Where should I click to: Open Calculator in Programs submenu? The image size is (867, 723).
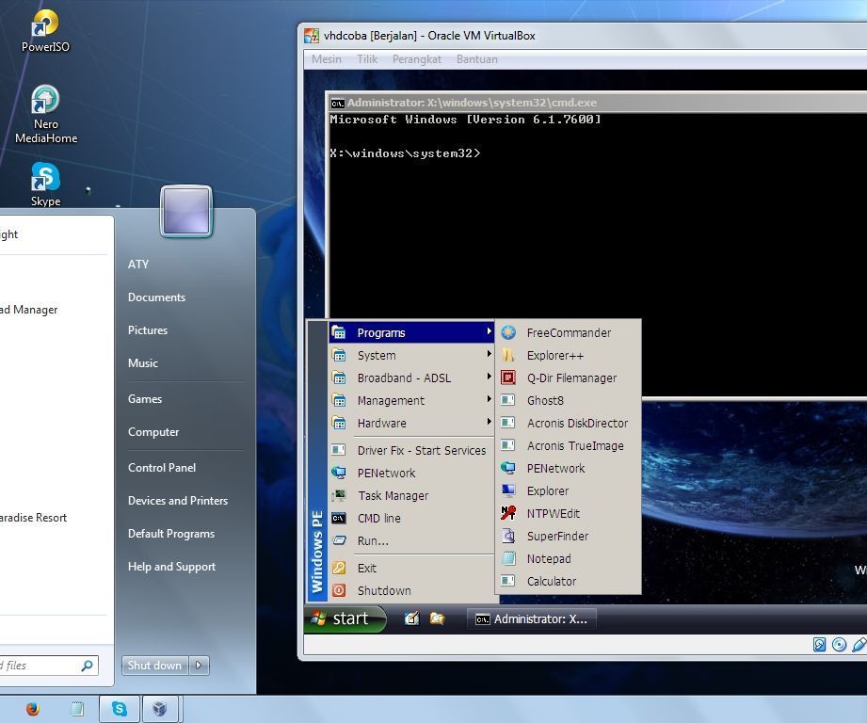(x=568, y=582)
